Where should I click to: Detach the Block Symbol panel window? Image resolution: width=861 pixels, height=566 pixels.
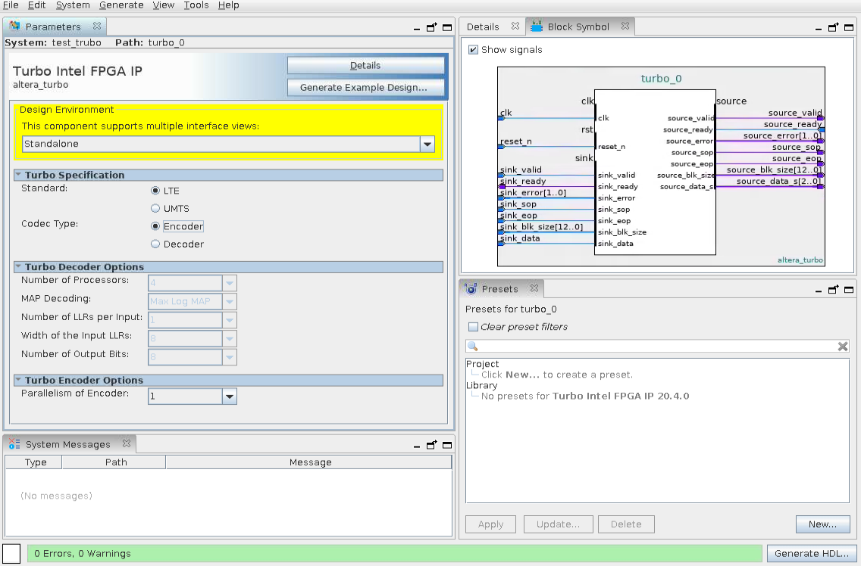point(834,27)
